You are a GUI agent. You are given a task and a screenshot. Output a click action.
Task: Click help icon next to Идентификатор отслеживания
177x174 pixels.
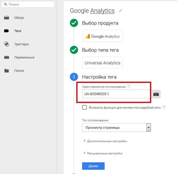pyautogui.click(x=129, y=86)
